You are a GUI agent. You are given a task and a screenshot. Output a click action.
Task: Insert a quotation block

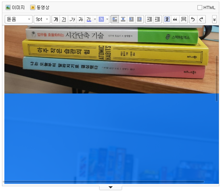tap(175, 19)
